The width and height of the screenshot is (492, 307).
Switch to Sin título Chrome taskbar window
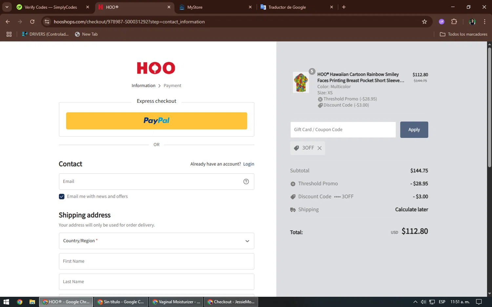121,302
